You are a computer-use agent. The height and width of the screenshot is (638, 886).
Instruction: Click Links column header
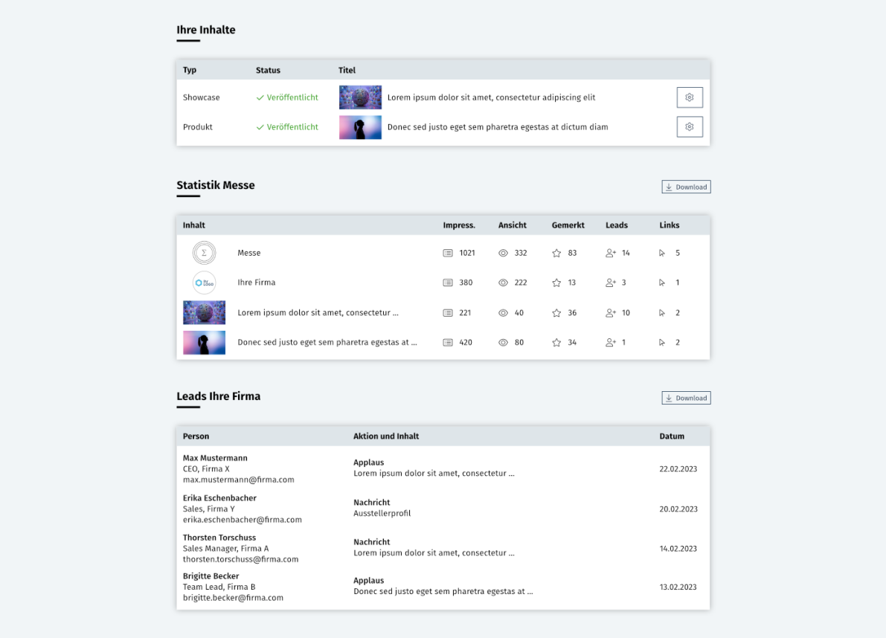(x=669, y=225)
